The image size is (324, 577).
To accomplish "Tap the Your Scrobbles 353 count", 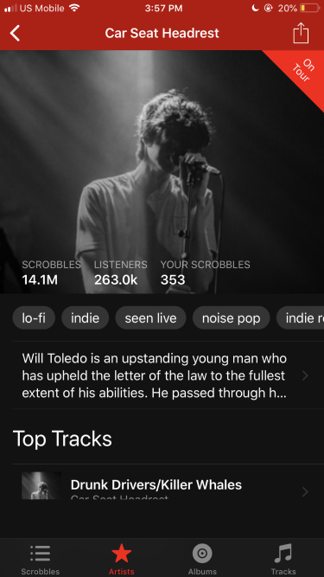I will click(x=173, y=280).
